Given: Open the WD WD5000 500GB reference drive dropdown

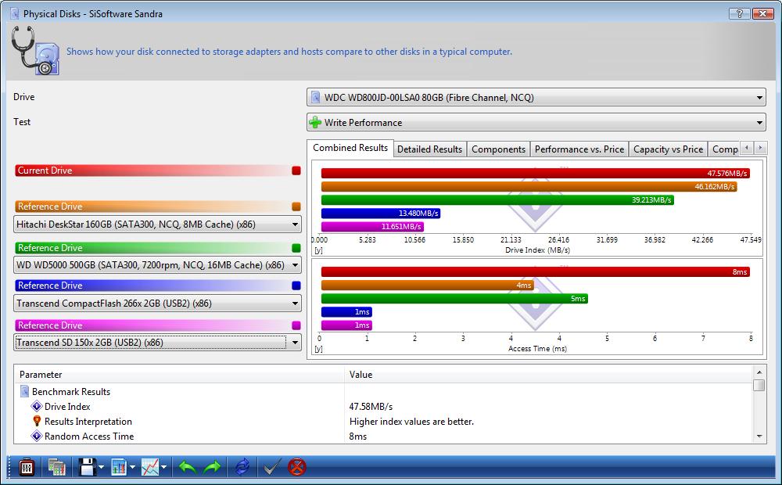Looking at the screenshot, I should tap(158, 265).
